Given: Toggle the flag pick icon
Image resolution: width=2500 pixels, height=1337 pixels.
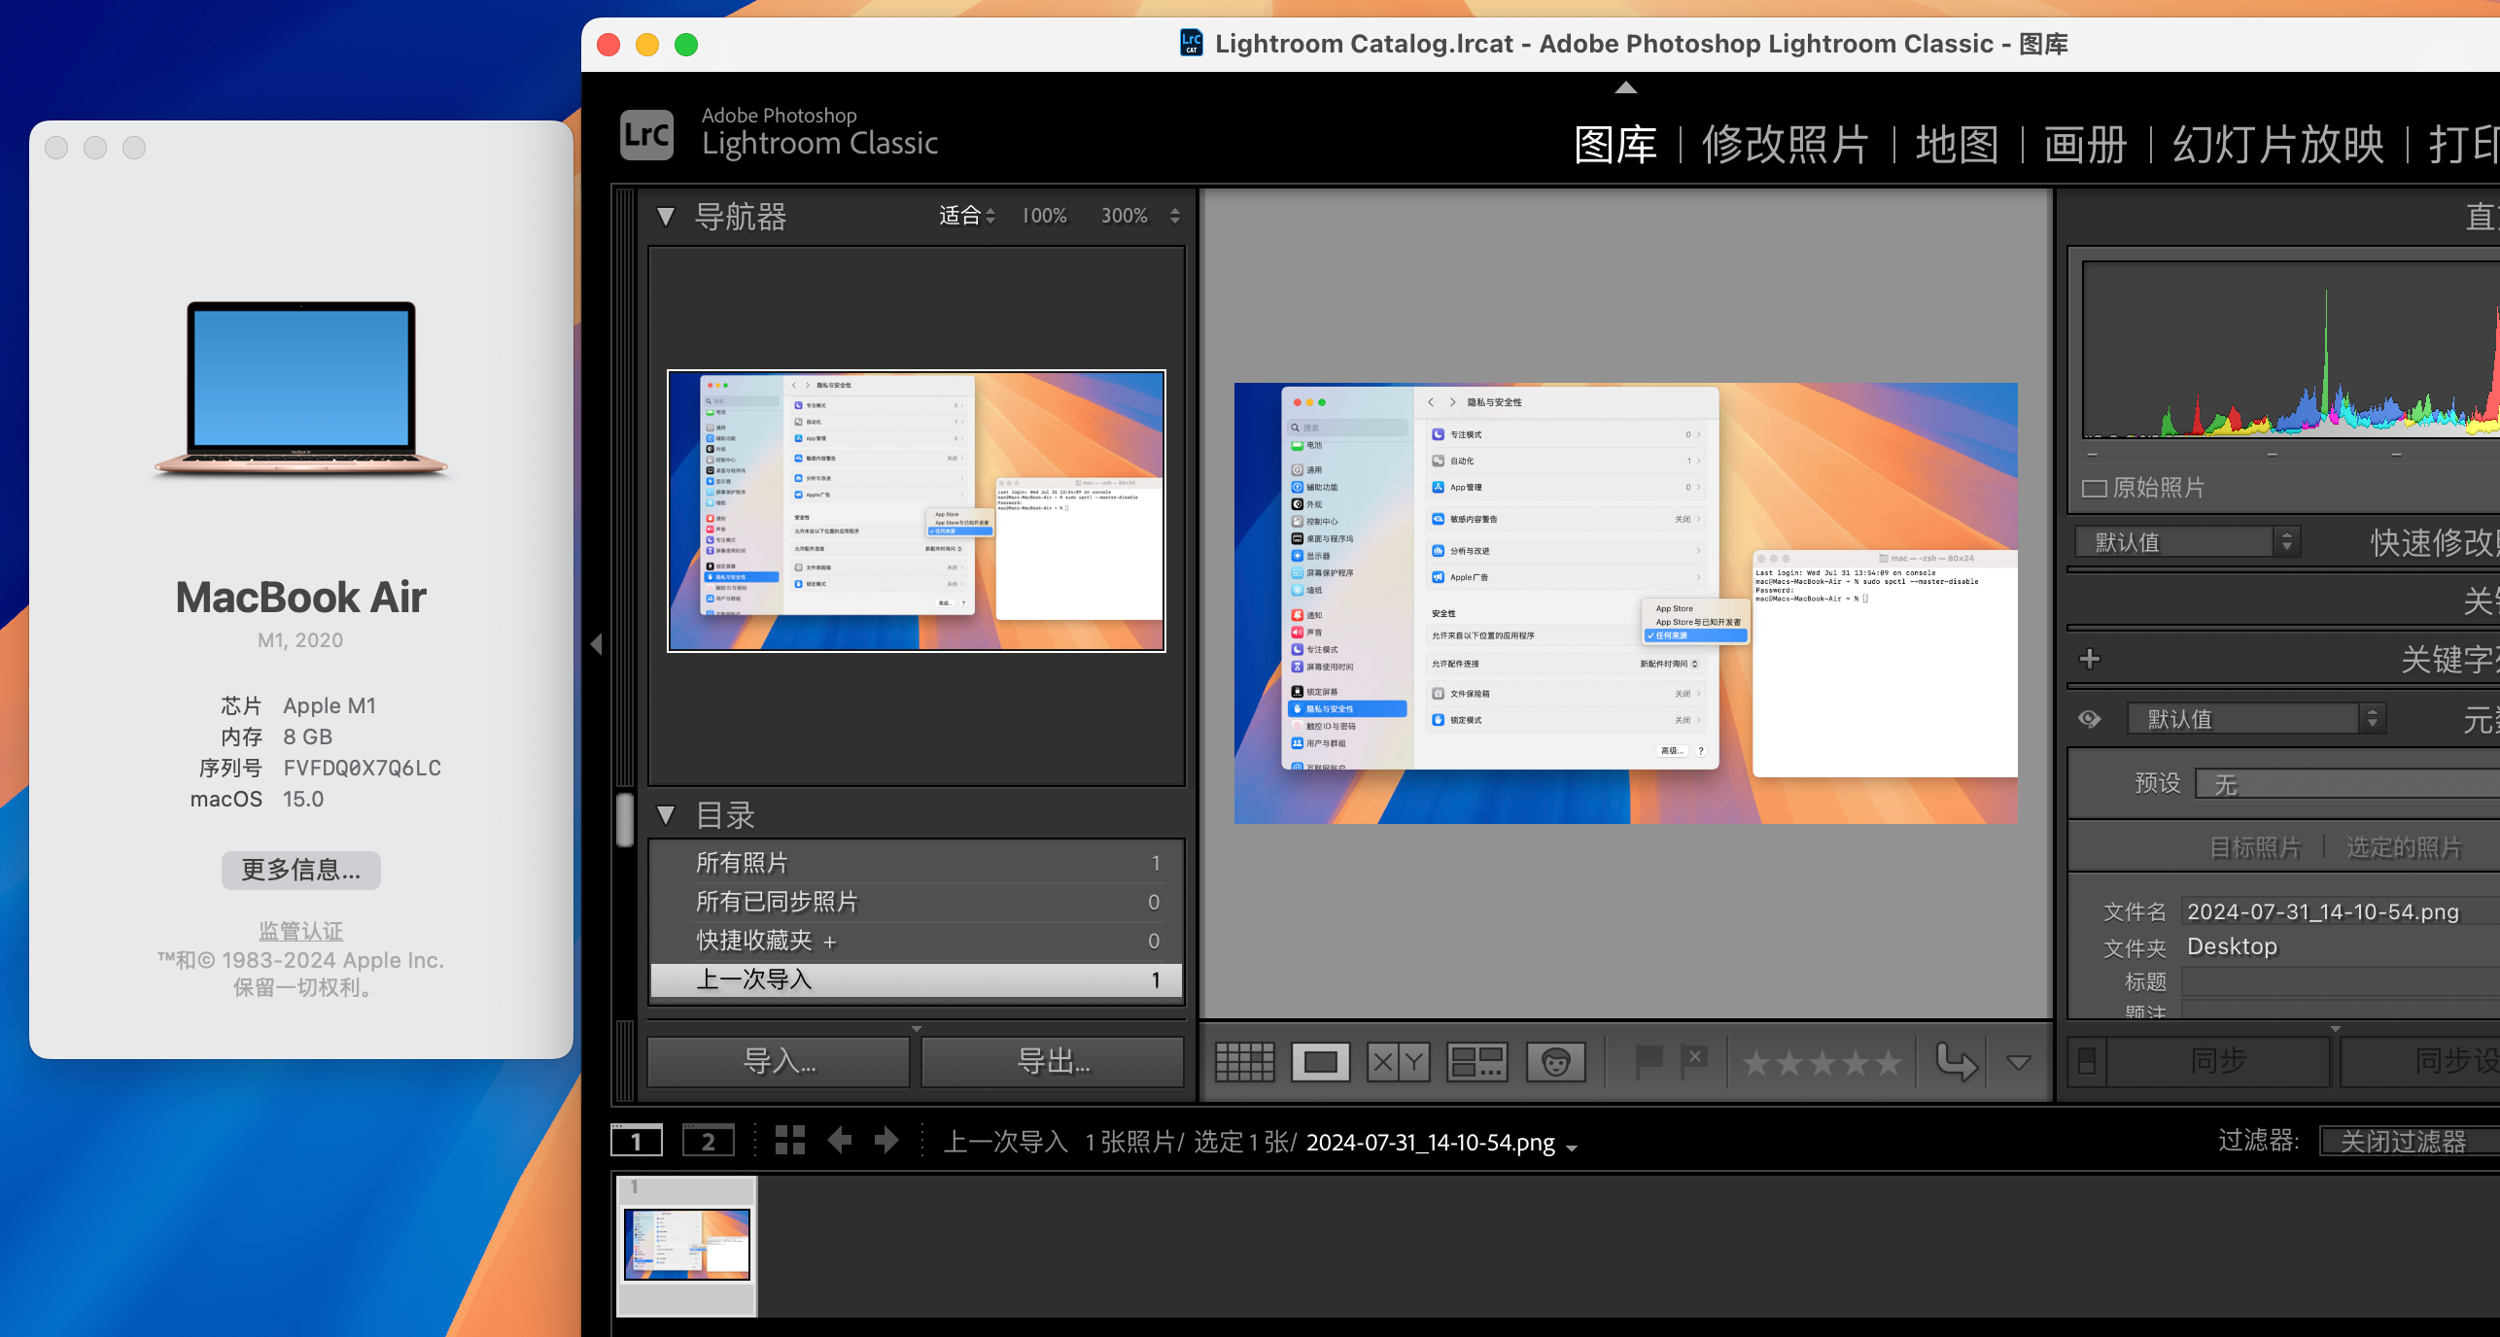Looking at the screenshot, I should pyautogui.click(x=1651, y=1059).
